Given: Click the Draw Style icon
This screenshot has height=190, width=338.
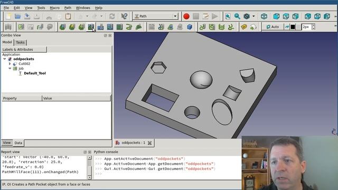Looking at the screenshot, I should (247, 16).
